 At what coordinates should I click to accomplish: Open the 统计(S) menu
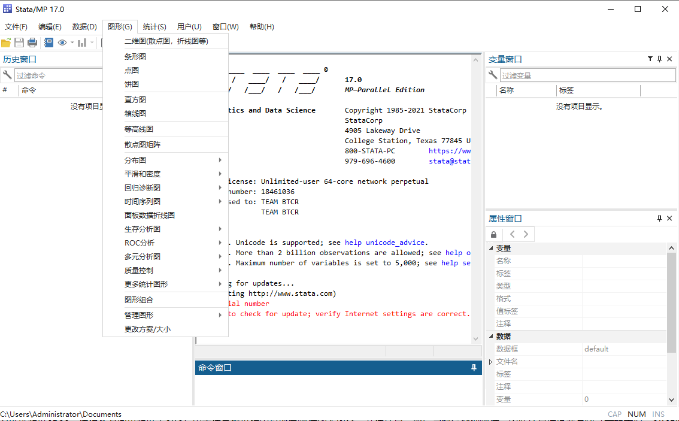click(153, 26)
